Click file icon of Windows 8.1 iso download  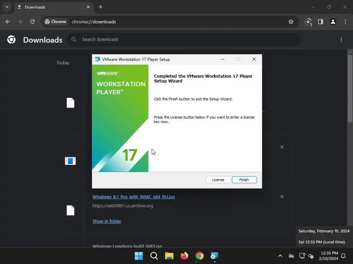70,210
